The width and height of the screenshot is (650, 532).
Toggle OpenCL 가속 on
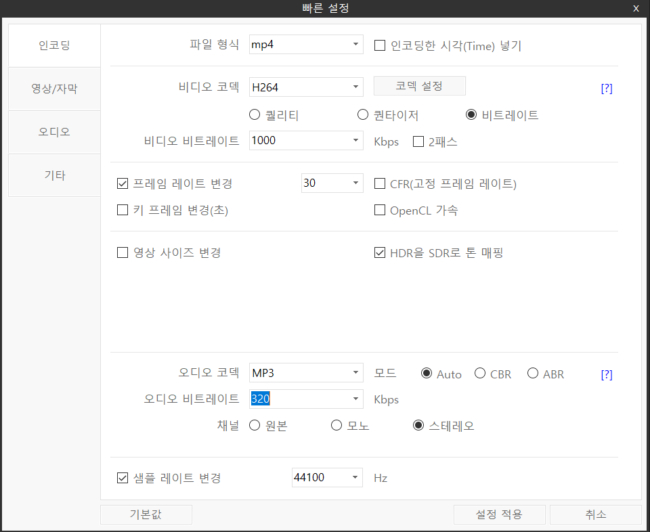[380, 210]
